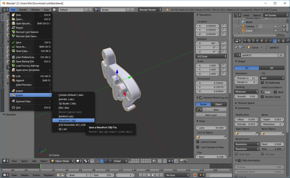Open the Constraints properties tab (chain icon)

pyautogui.click(x=266, y=41)
